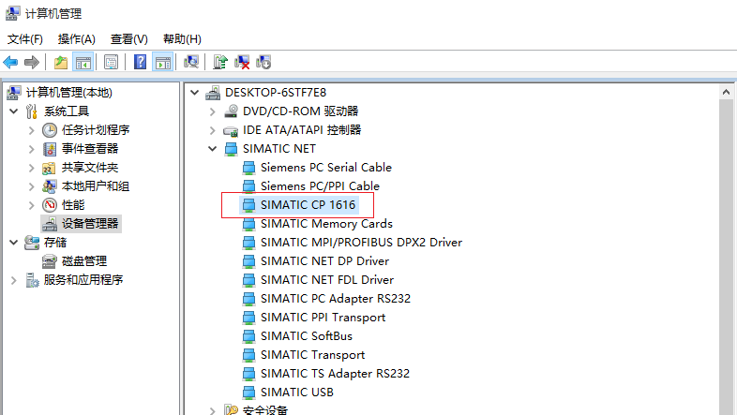Collapse the 系统工具 tree node

point(14,111)
